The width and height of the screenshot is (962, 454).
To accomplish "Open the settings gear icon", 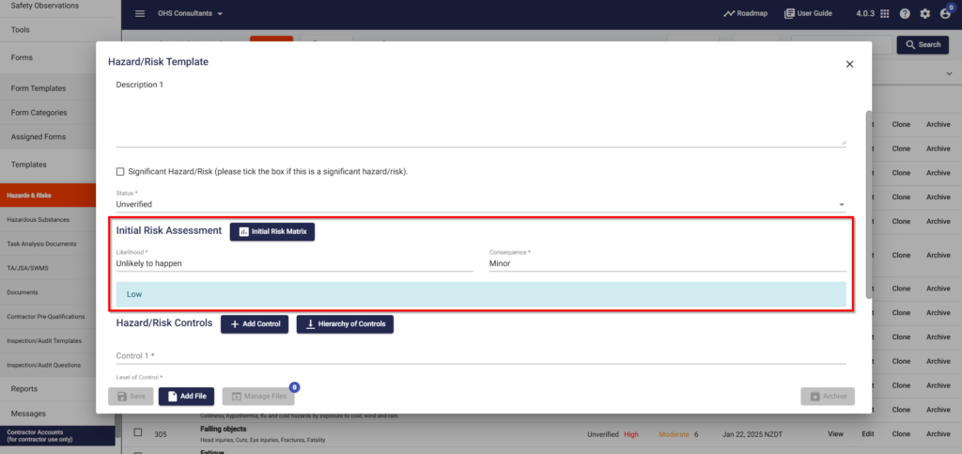I will coord(924,13).
